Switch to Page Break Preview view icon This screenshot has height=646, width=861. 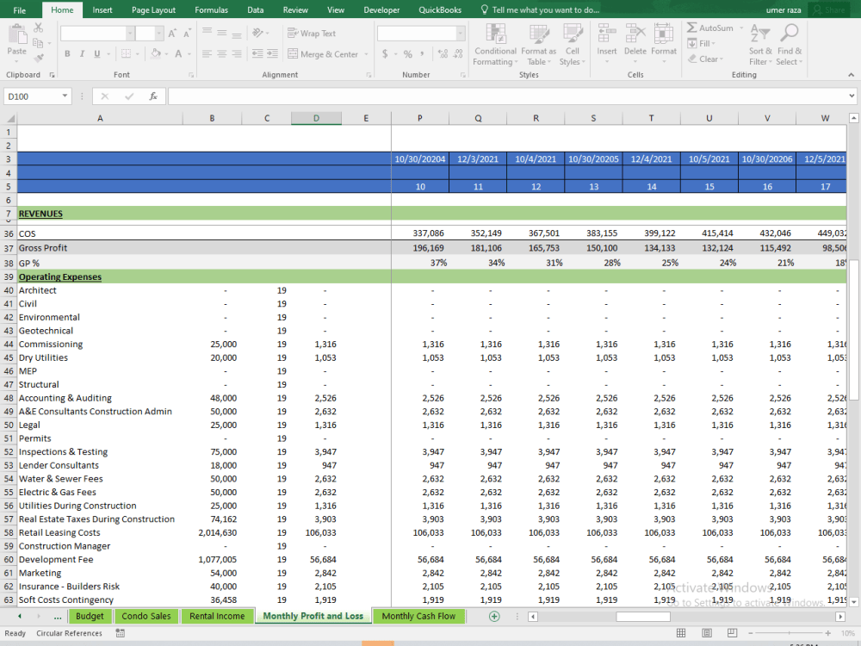pyautogui.click(x=732, y=633)
